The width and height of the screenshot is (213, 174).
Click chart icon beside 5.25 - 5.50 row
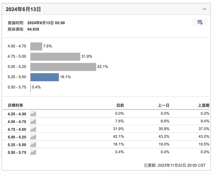point(33,144)
